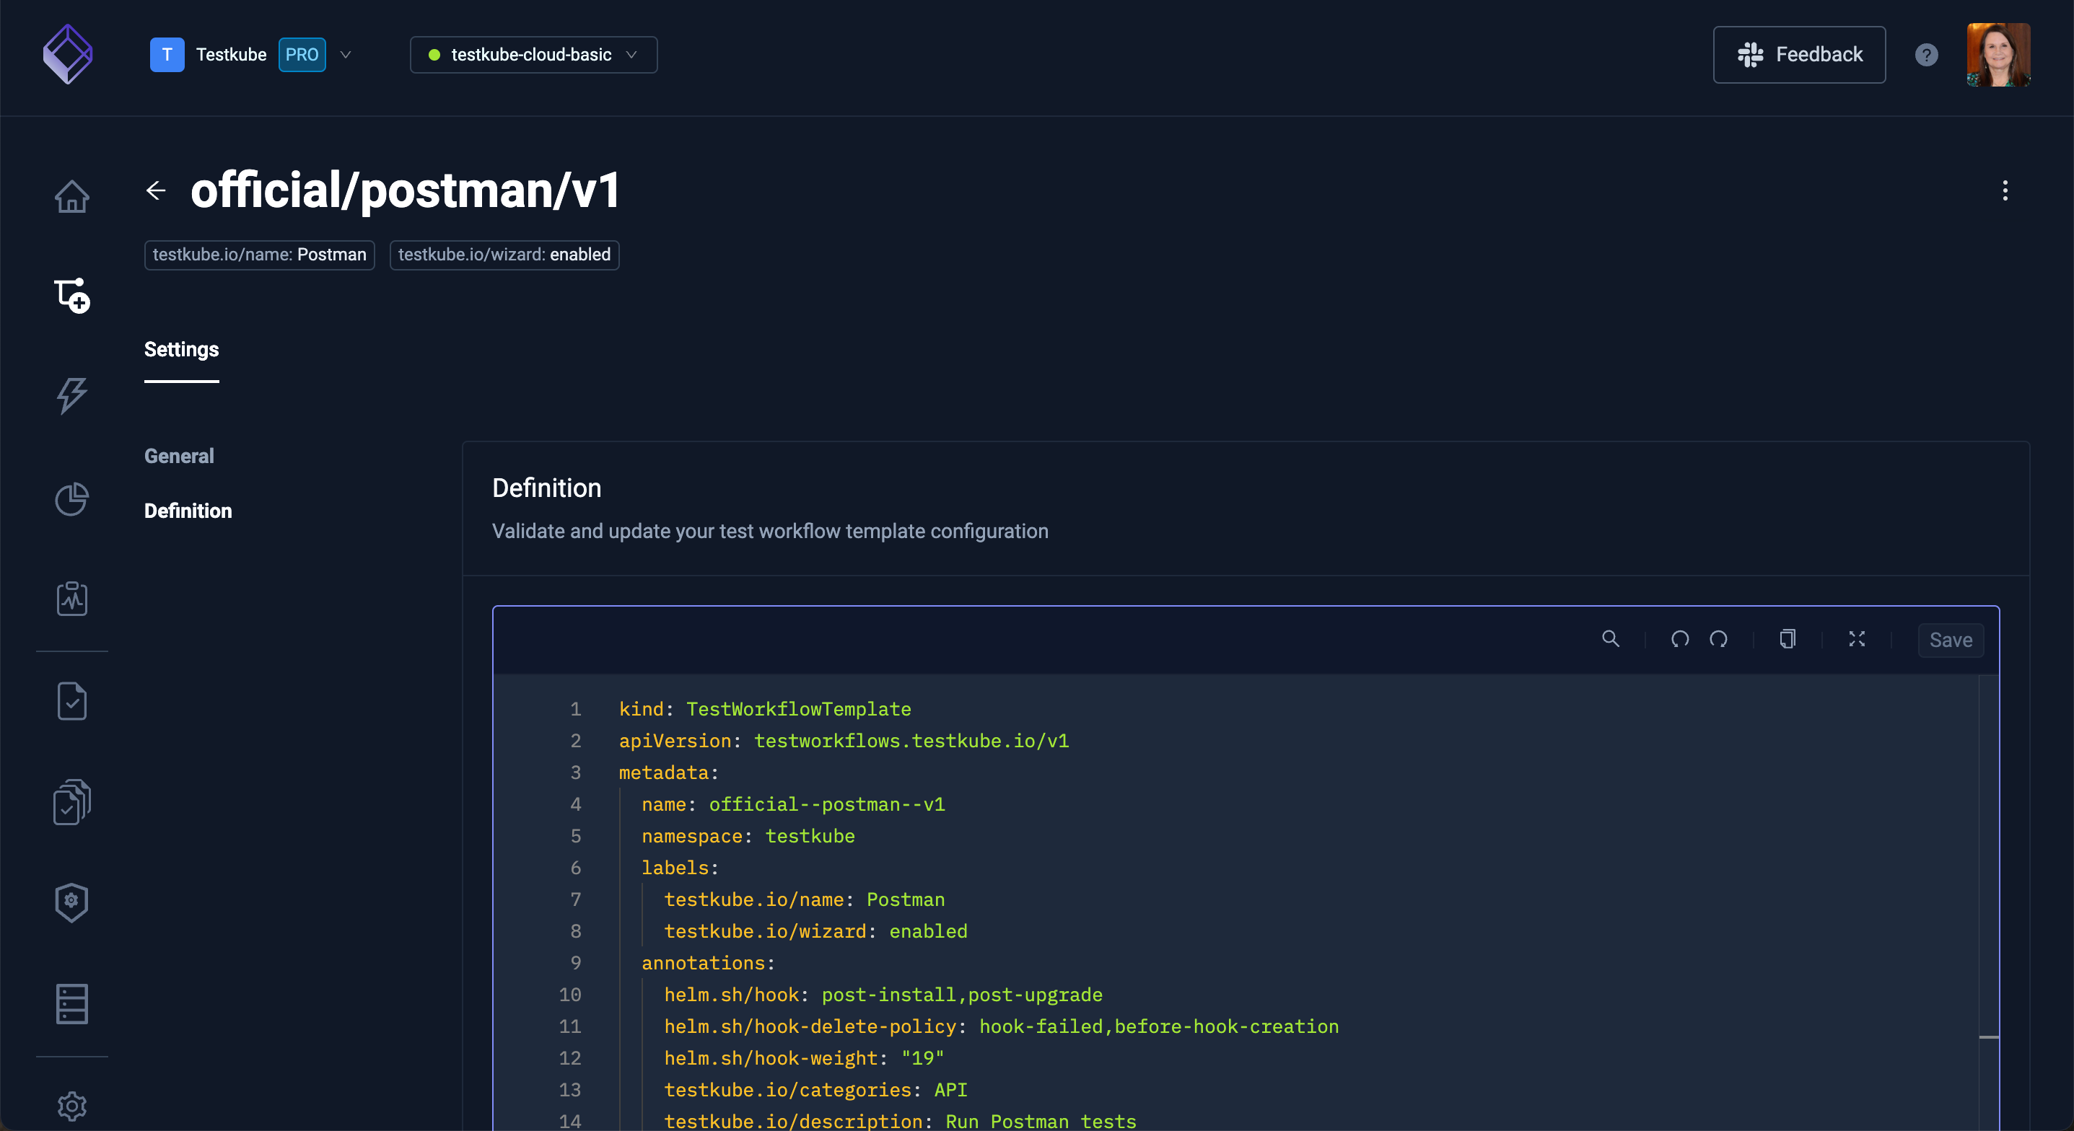Click the copy icon in definition editor
2074x1131 pixels.
[1787, 639]
